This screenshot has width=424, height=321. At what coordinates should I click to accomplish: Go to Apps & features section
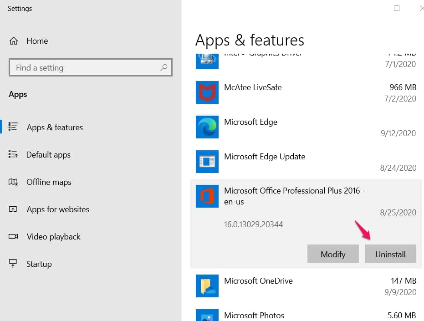pyautogui.click(x=55, y=127)
